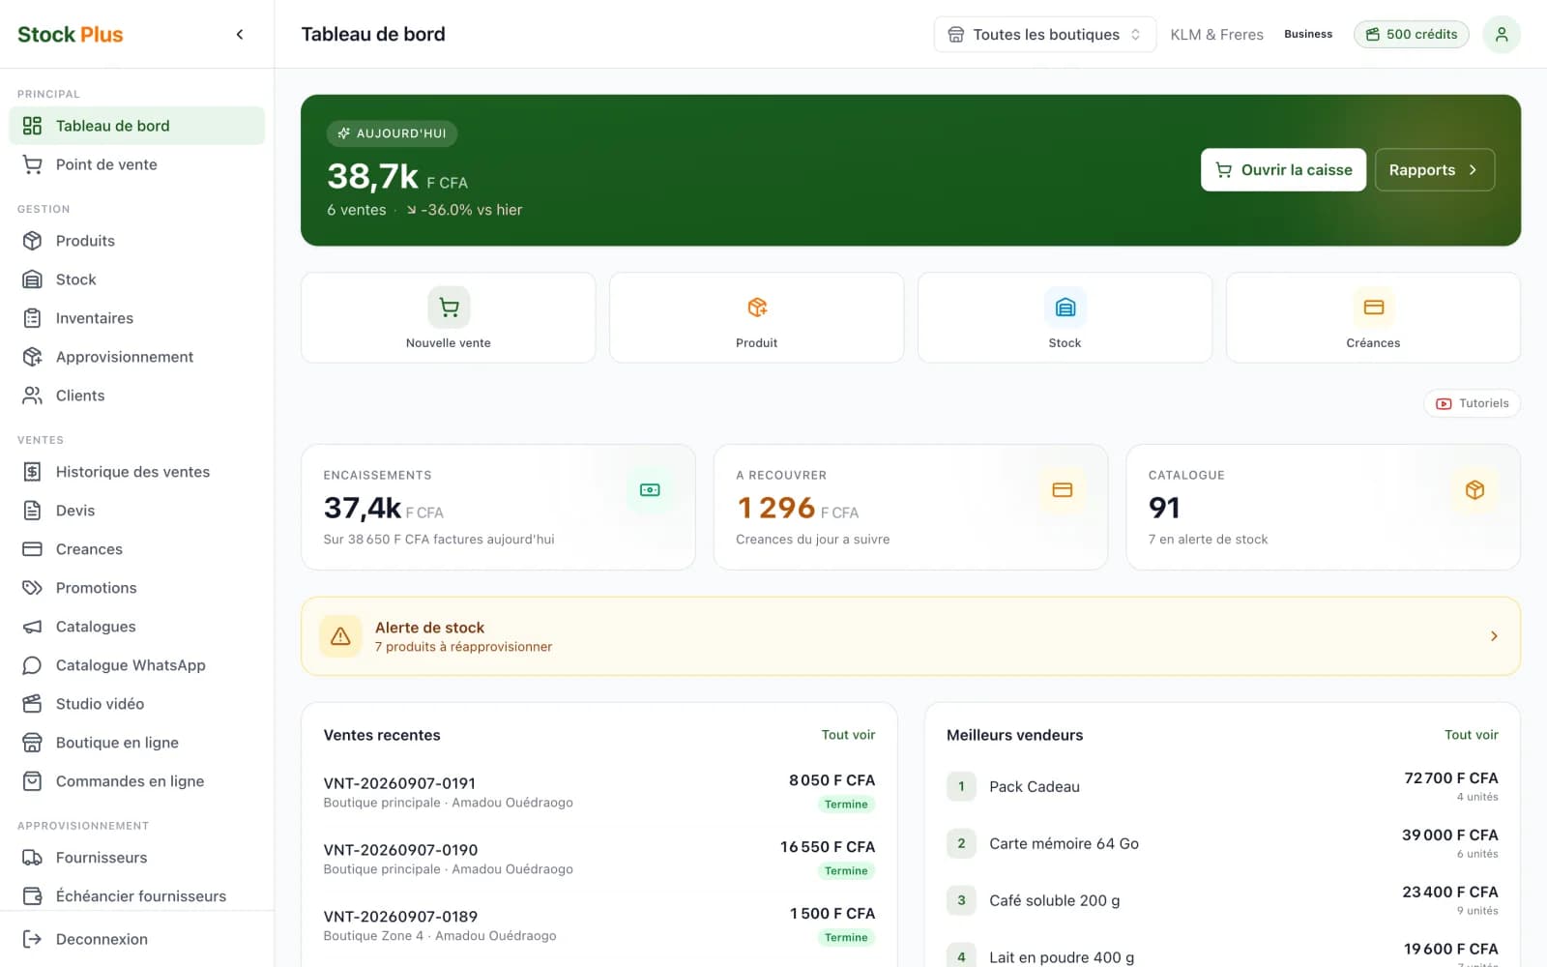Image resolution: width=1547 pixels, height=967 pixels.
Task: Click the stock alert warning triangle icon
Action: (x=340, y=636)
